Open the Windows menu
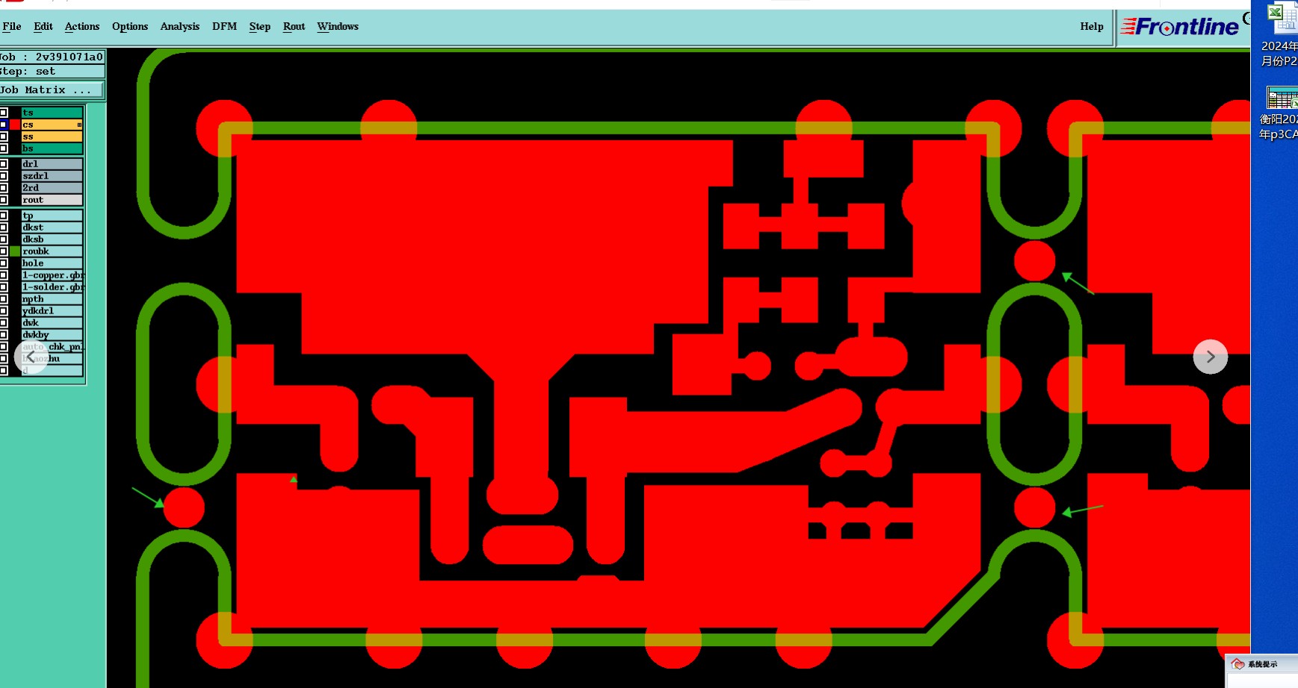 tap(338, 26)
